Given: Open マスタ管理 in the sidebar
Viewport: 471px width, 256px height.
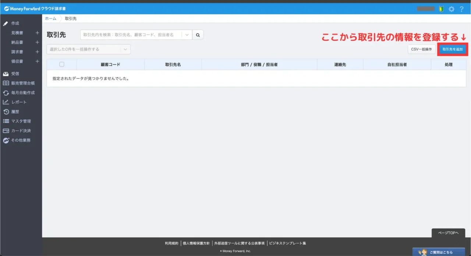Looking at the screenshot, I should point(21,121).
